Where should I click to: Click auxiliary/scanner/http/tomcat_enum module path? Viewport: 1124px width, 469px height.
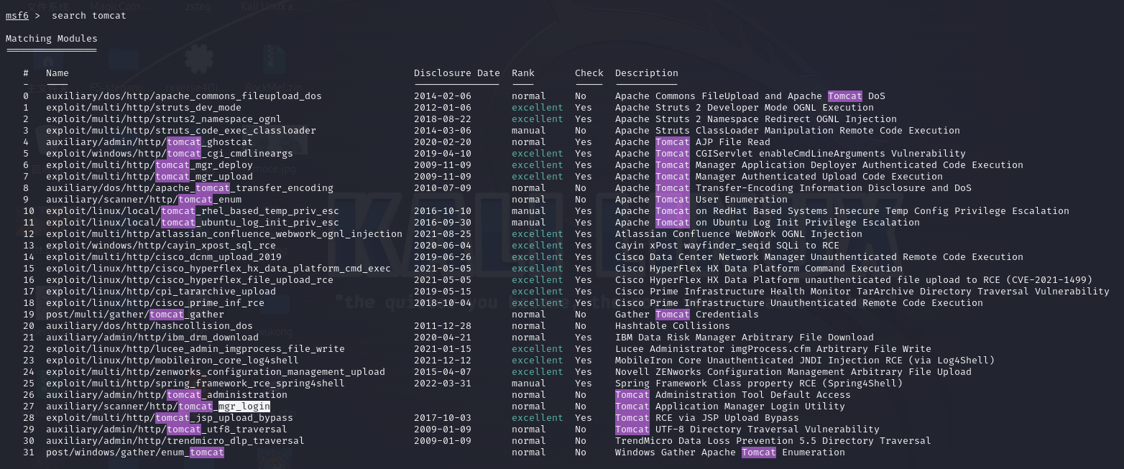(143, 200)
